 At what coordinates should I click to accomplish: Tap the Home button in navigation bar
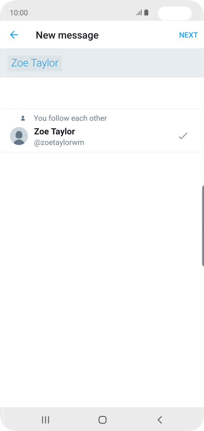[102, 420]
